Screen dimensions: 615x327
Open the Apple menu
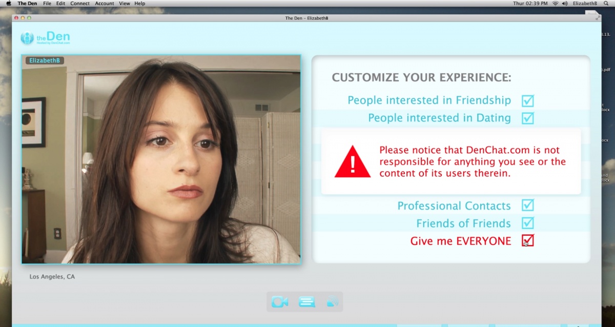pos(9,4)
